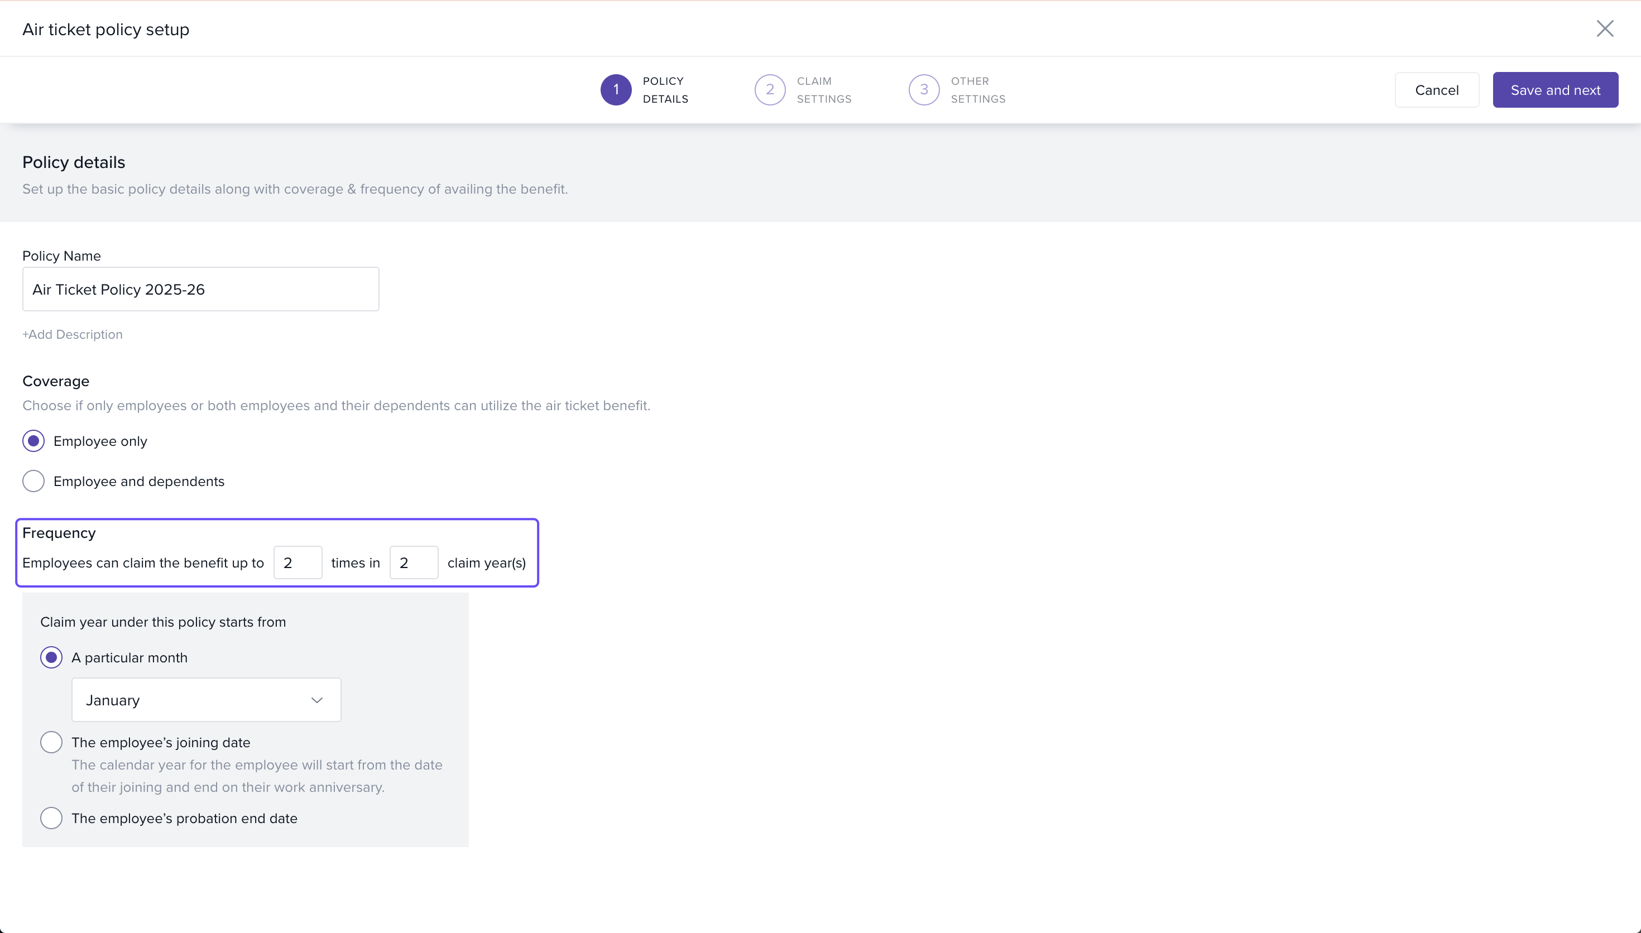Select A particular month radio option

click(x=51, y=657)
